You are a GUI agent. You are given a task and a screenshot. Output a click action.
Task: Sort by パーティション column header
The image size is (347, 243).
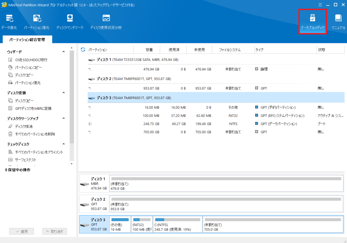pyautogui.click(x=110, y=49)
